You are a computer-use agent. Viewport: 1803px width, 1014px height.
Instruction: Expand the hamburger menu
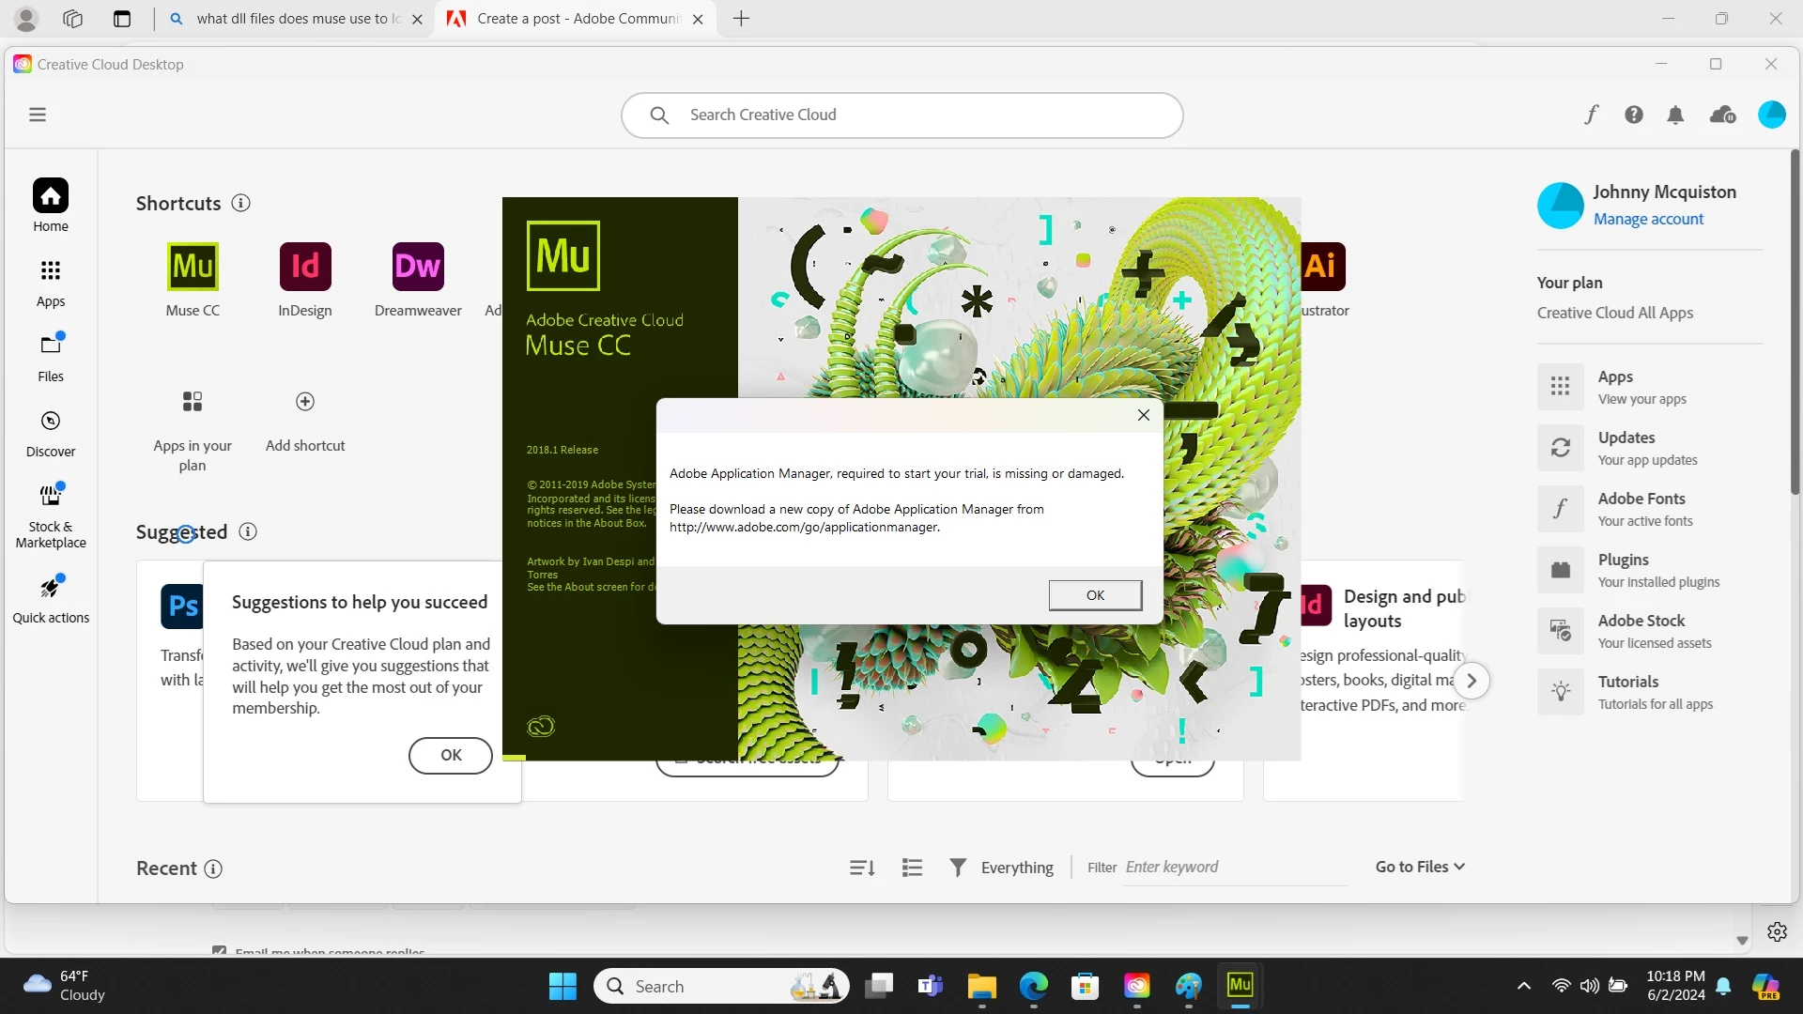(x=38, y=115)
